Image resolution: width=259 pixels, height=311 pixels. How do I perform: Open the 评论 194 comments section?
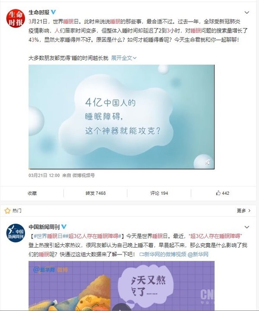click(x=159, y=193)
